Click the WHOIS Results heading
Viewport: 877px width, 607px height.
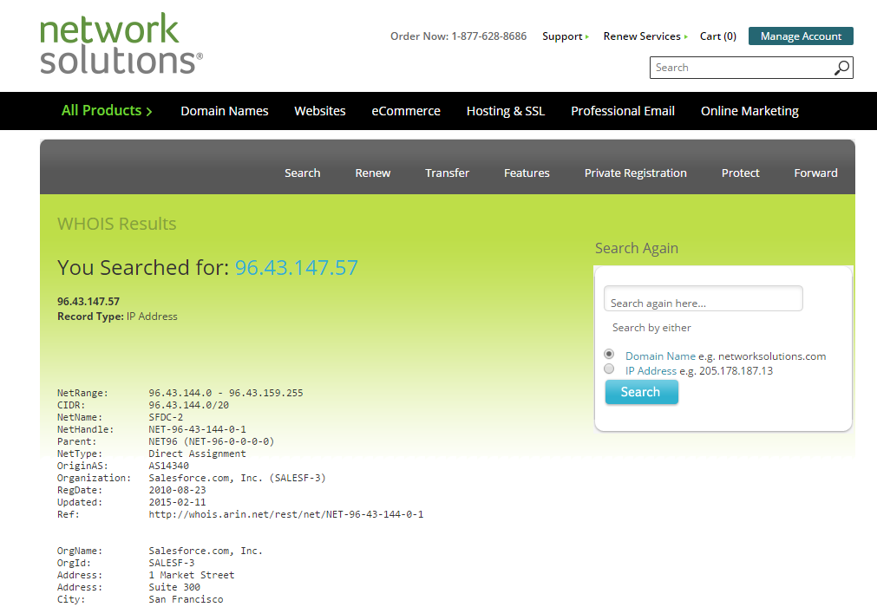point(117,224)
